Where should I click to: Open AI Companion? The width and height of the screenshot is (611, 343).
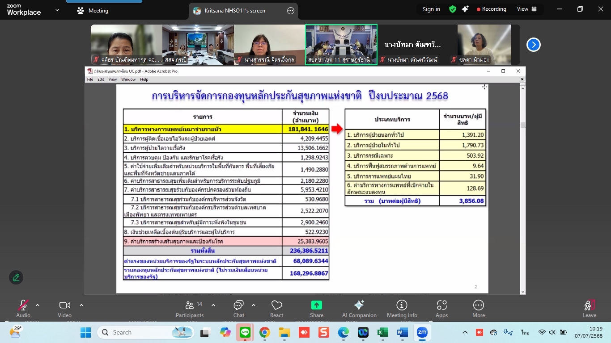[359, 309]
